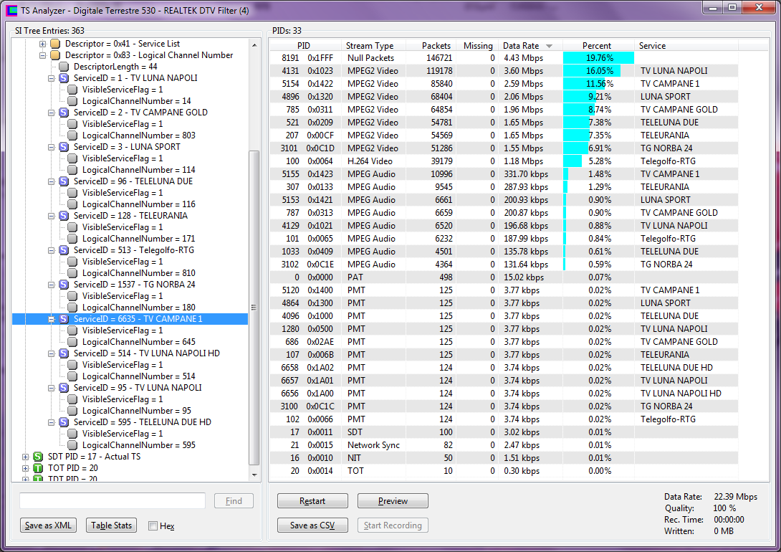Sort by the Percent column header

click(x=598, y=45)
